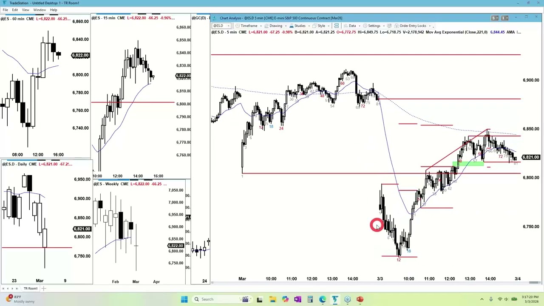The image size is (544, 306).
Task: Add a new desktop tab with plus
Action: (43, 289)
